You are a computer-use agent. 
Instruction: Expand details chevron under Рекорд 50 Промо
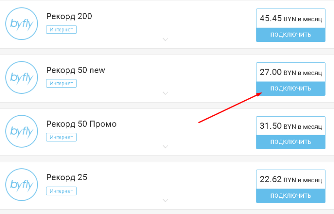tap(165, 147)
